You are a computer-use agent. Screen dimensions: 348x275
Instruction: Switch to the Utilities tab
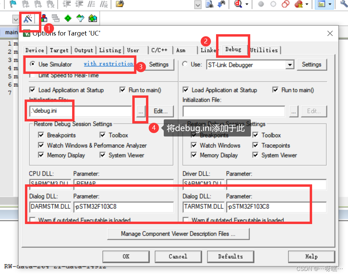(x=264, y=50)
